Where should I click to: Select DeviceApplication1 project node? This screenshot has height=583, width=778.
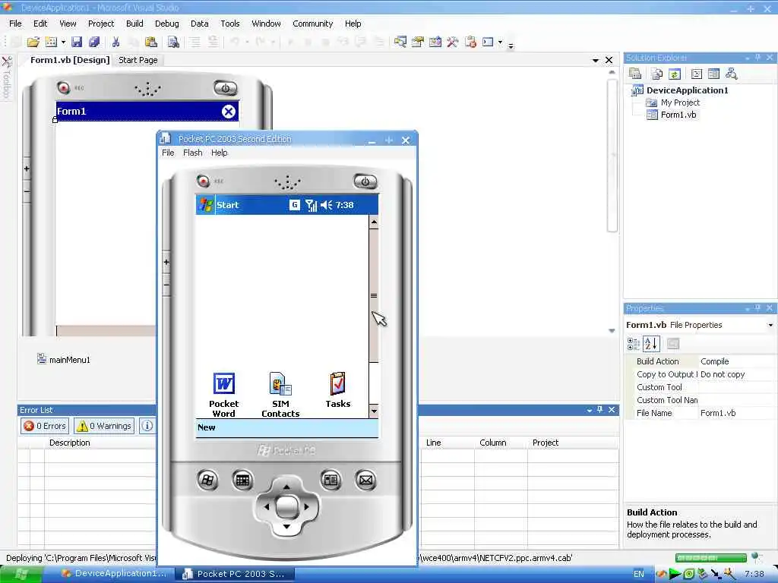687,90
